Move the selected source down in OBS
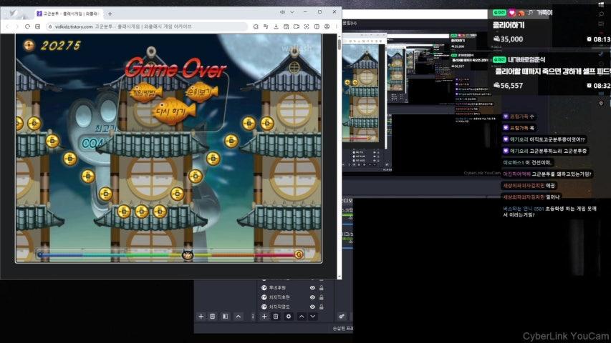This screenshot has width=611, height=343. tap(313, 317)
